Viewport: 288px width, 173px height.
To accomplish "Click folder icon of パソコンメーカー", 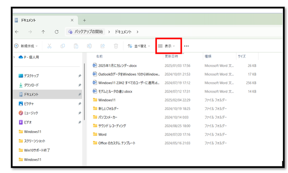I will tap(95, 117).
